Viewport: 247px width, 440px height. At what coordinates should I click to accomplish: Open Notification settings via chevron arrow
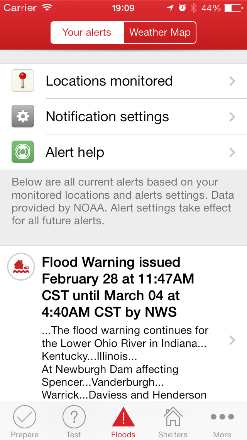(232, 117)
